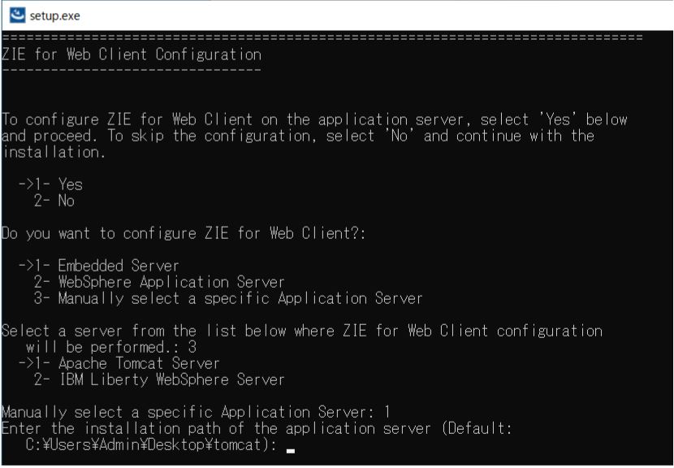Click the equals-sign separator line at top
This screenshot has height=468, width=674.
pos(322,37)
